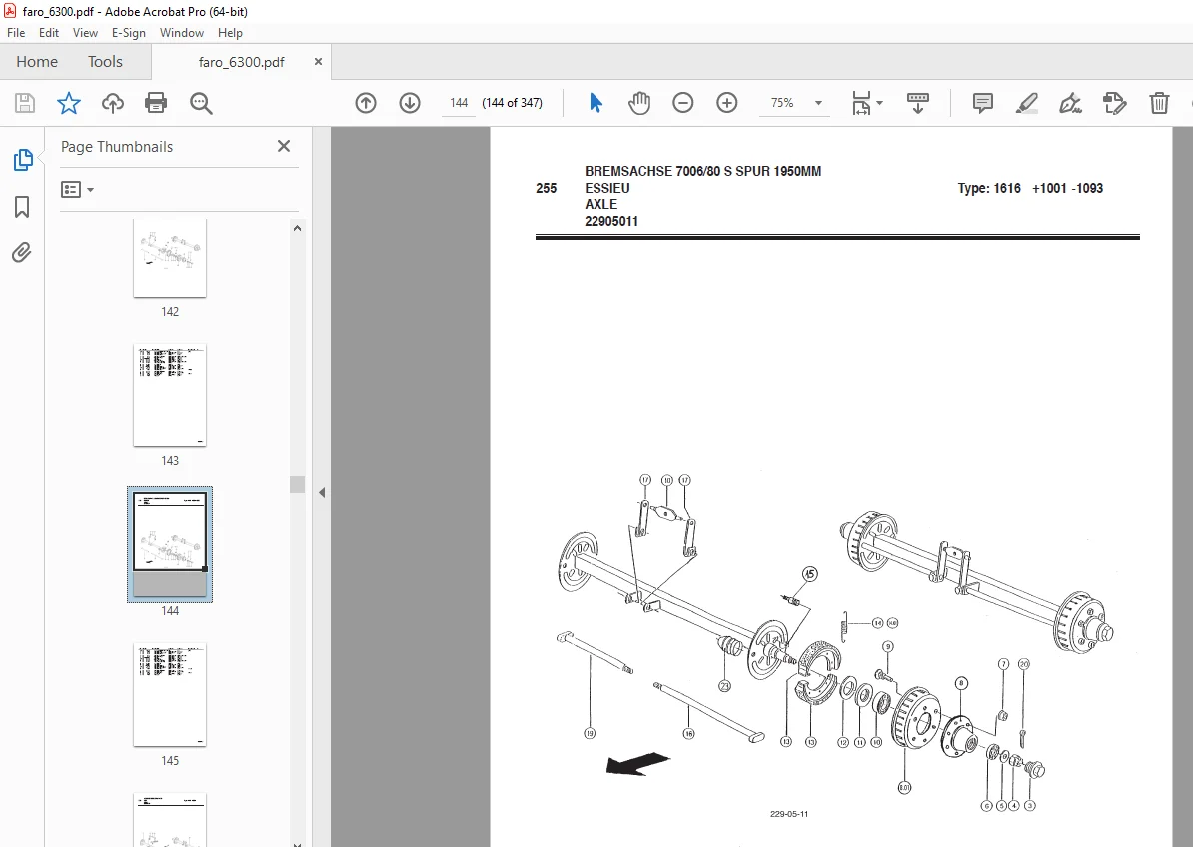Go to next page arrow
Screen dimensions: 1193x847
click(x=410, y=103)
